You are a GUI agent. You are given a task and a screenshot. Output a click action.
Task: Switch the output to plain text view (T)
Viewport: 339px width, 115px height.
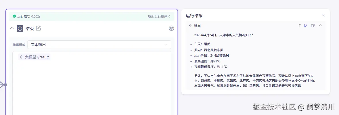(x=300, y=26)
